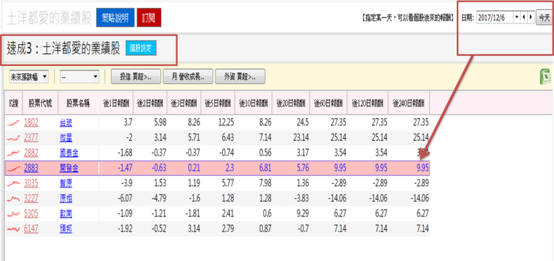This screenshot has width=554, height=261.
Task: Open stock name link 開發金
Action: (69, 169)
